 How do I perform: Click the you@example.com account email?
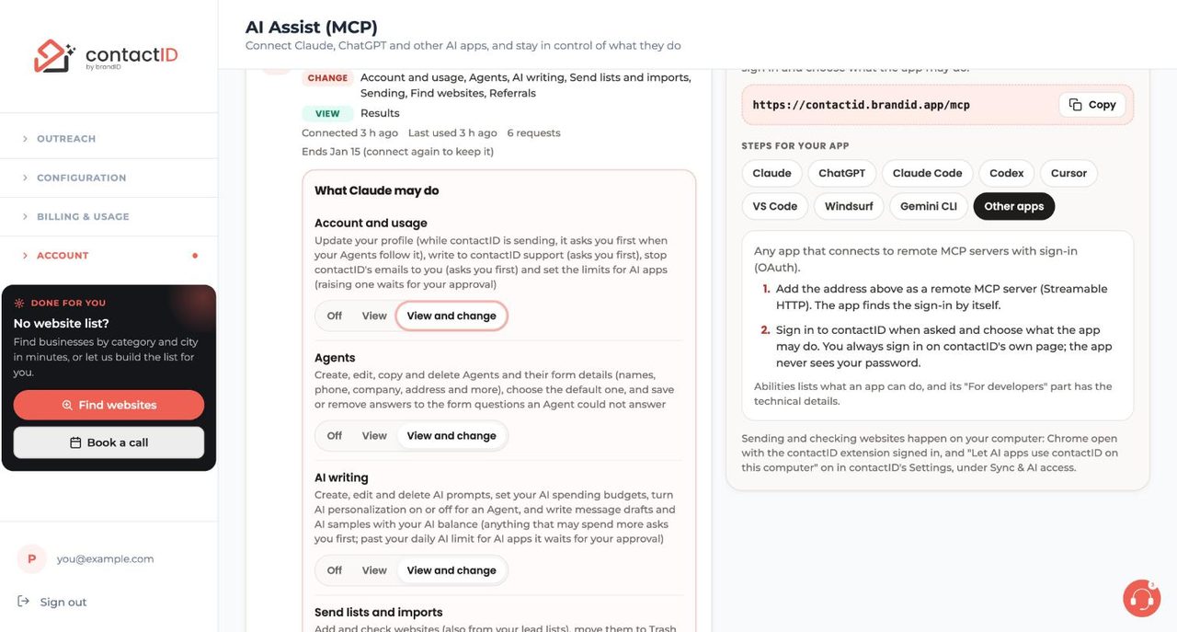(106, 558)
